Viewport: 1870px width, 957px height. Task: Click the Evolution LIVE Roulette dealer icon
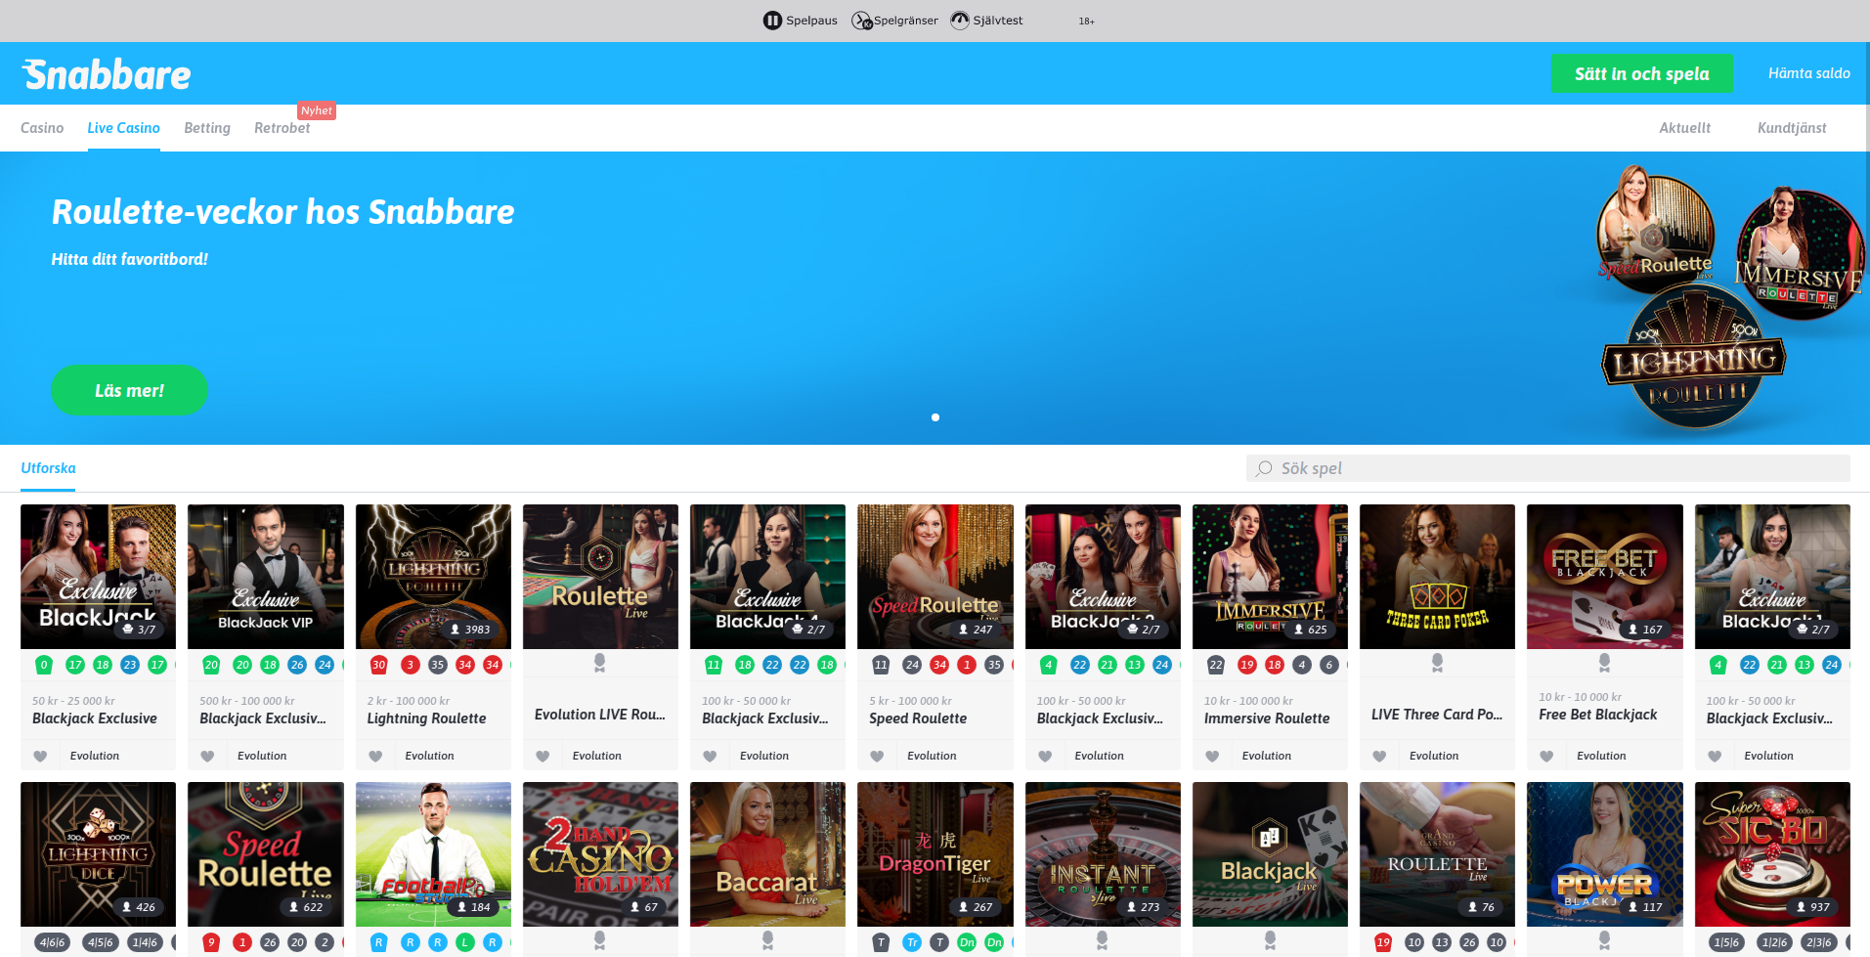[599, 663]
